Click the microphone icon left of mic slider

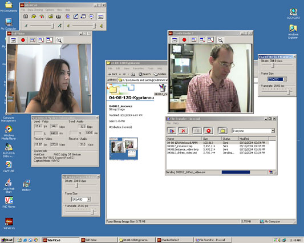click(26, 26)
